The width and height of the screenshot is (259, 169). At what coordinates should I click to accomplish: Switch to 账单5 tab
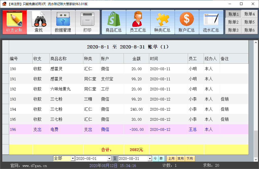coord(249,22)
